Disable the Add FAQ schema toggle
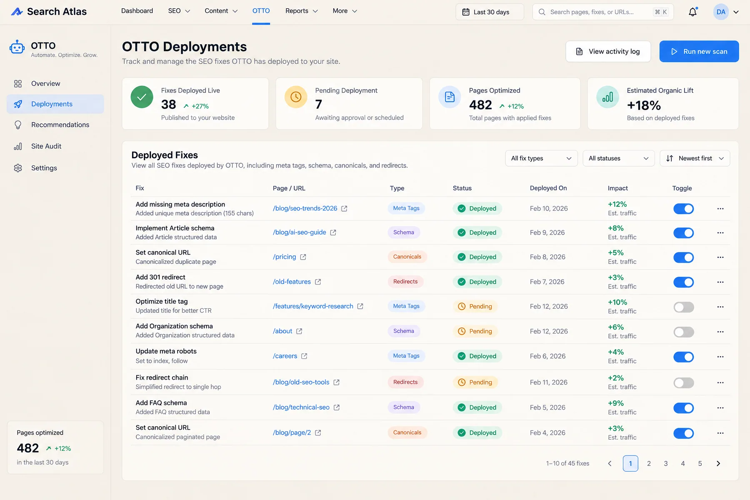 coord(683,408)
